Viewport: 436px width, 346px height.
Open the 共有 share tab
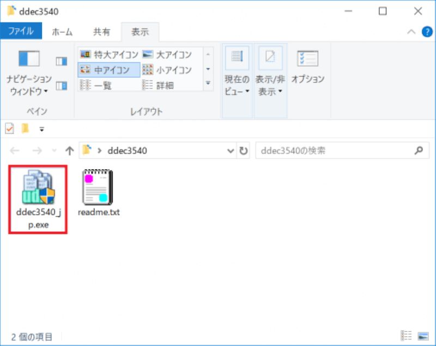(x=100, y=32)
